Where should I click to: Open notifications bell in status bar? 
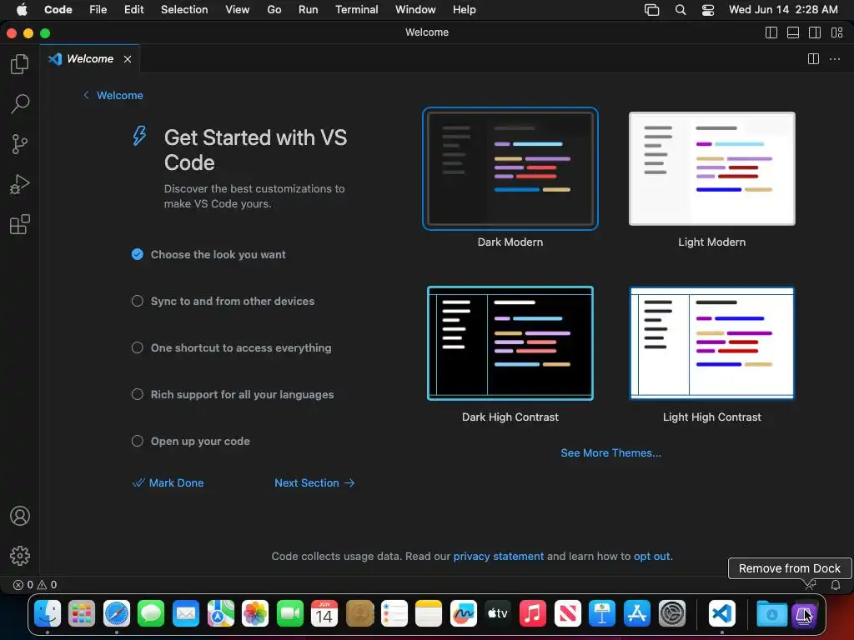coord(836,585)
